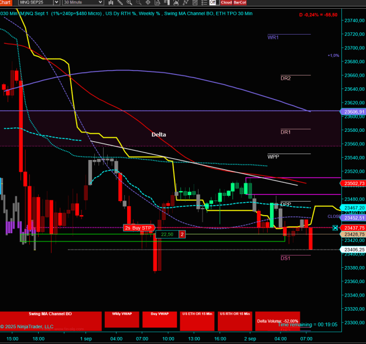Click the 23740,00 price axis label
The width and height of the screenshot is (366, 344).
coord(354,21)
